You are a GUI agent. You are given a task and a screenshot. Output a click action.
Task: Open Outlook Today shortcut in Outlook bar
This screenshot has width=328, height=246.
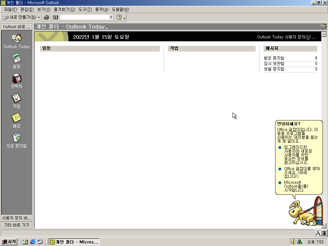point(17,41)
